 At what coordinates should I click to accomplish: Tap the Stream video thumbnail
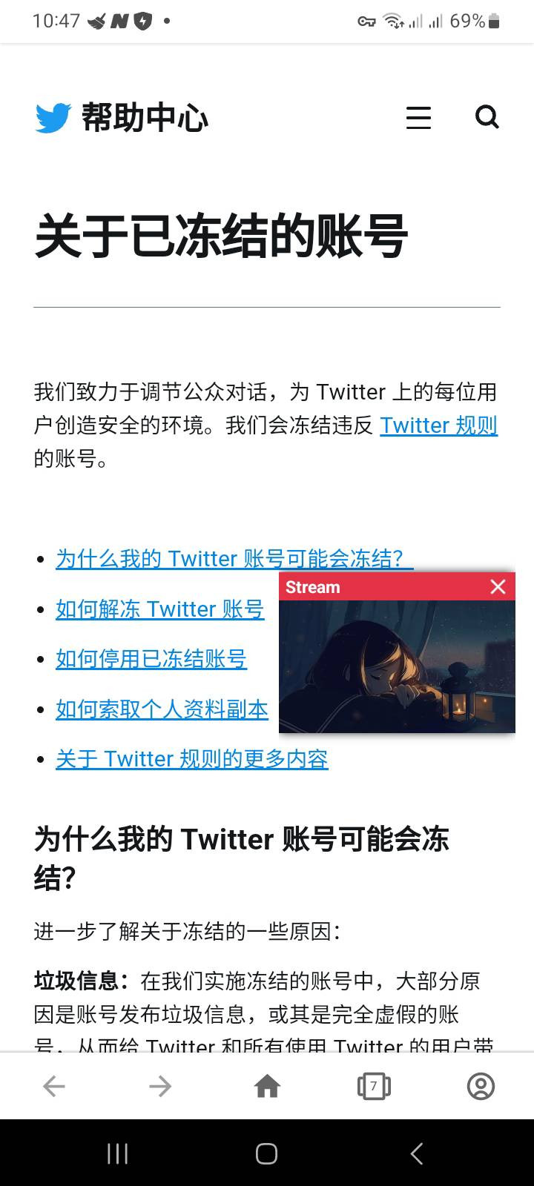(397, 666)
